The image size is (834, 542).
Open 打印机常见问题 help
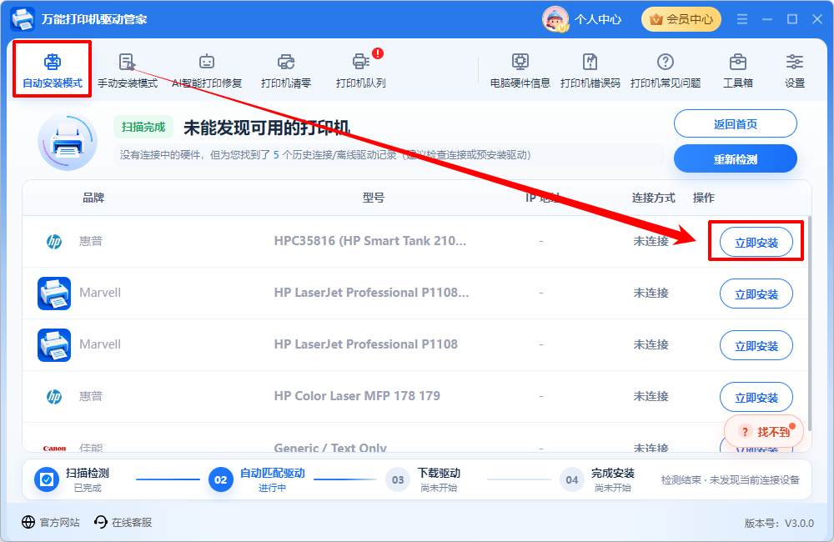pyautogui.click(x=666, y=70)
